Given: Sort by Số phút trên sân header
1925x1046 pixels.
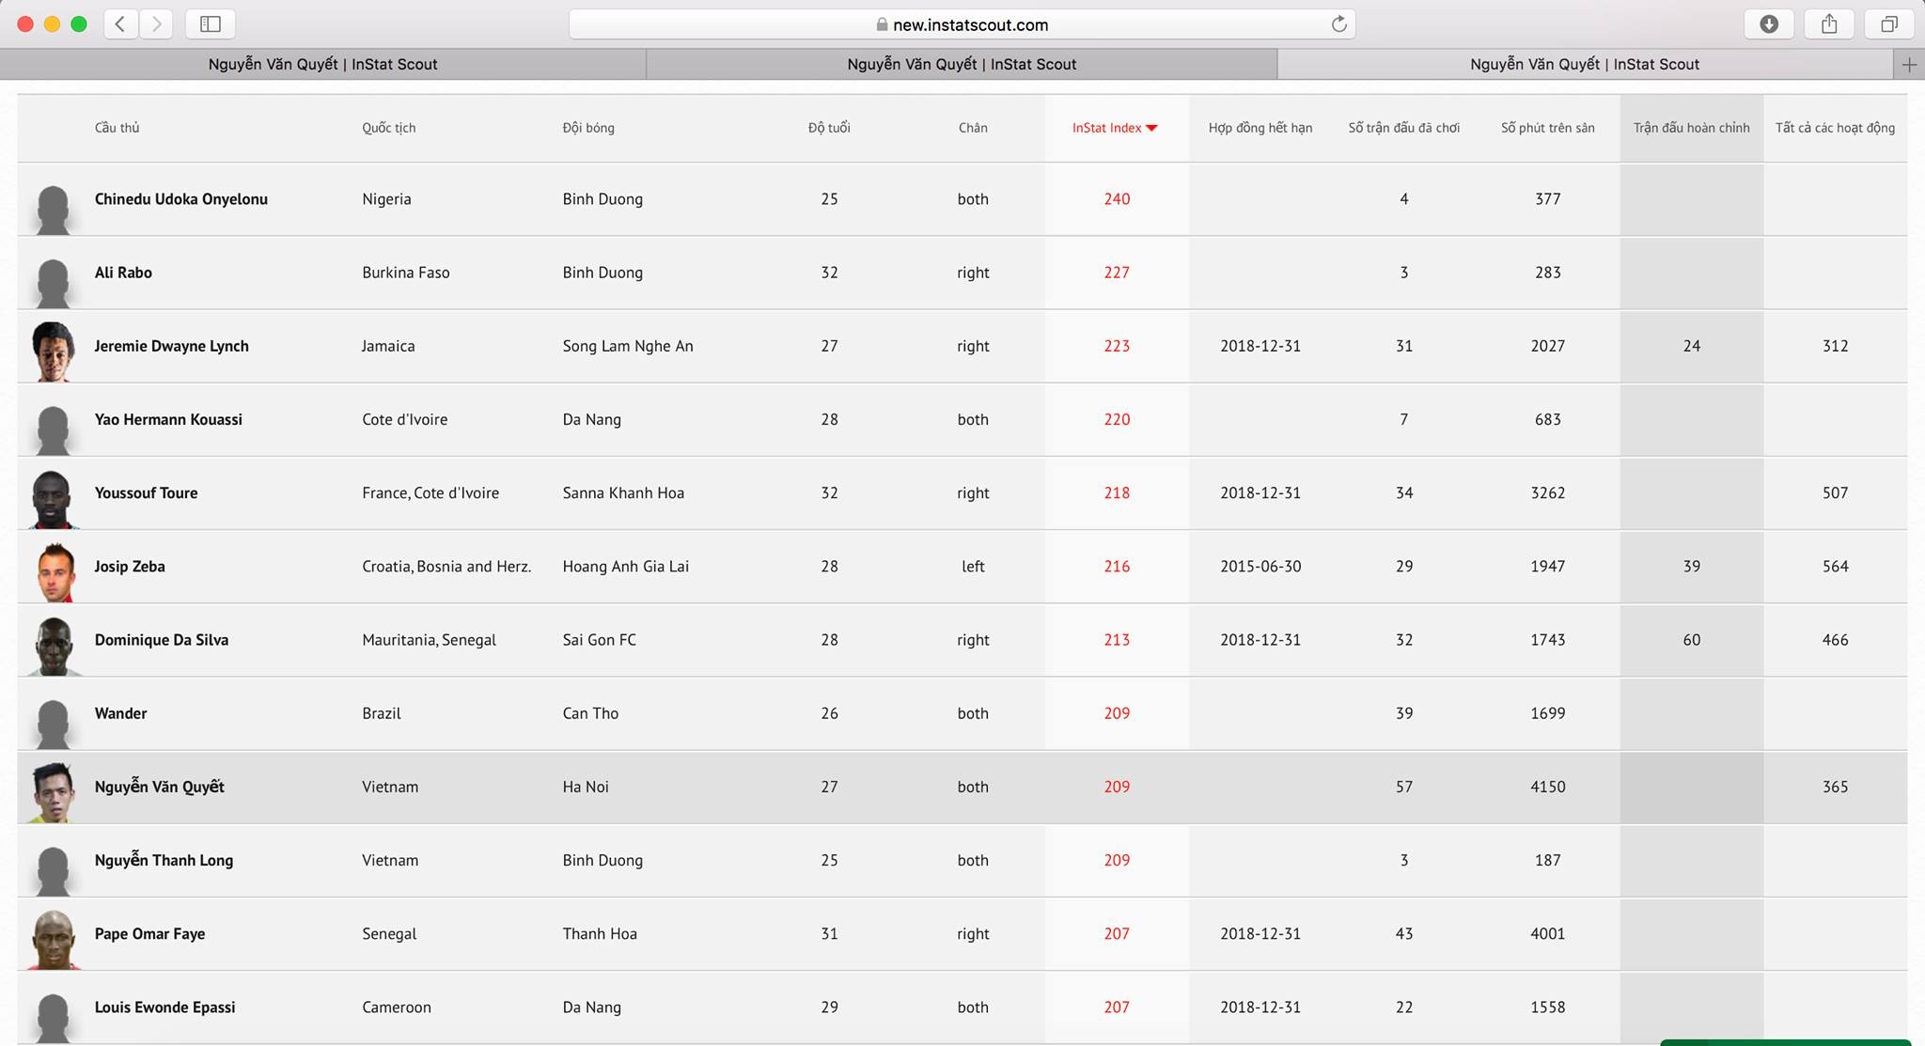Looking at the screenshot, I should click(x=1547, y=128).
